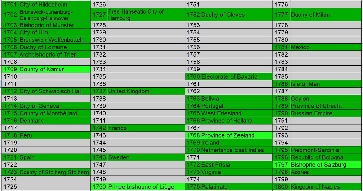This screenshot has height=191, width=363.
Task: Click the City of Geneva cell
Action: pyautogui.click(x=54, y=106)
